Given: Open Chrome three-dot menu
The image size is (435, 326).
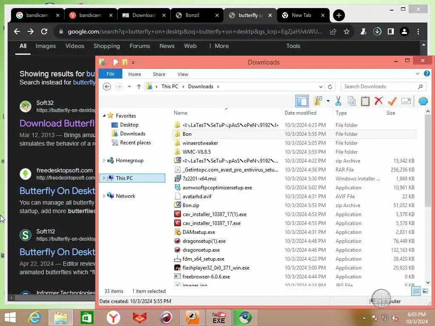Looking at the screenshot, I should click(418, 31).
